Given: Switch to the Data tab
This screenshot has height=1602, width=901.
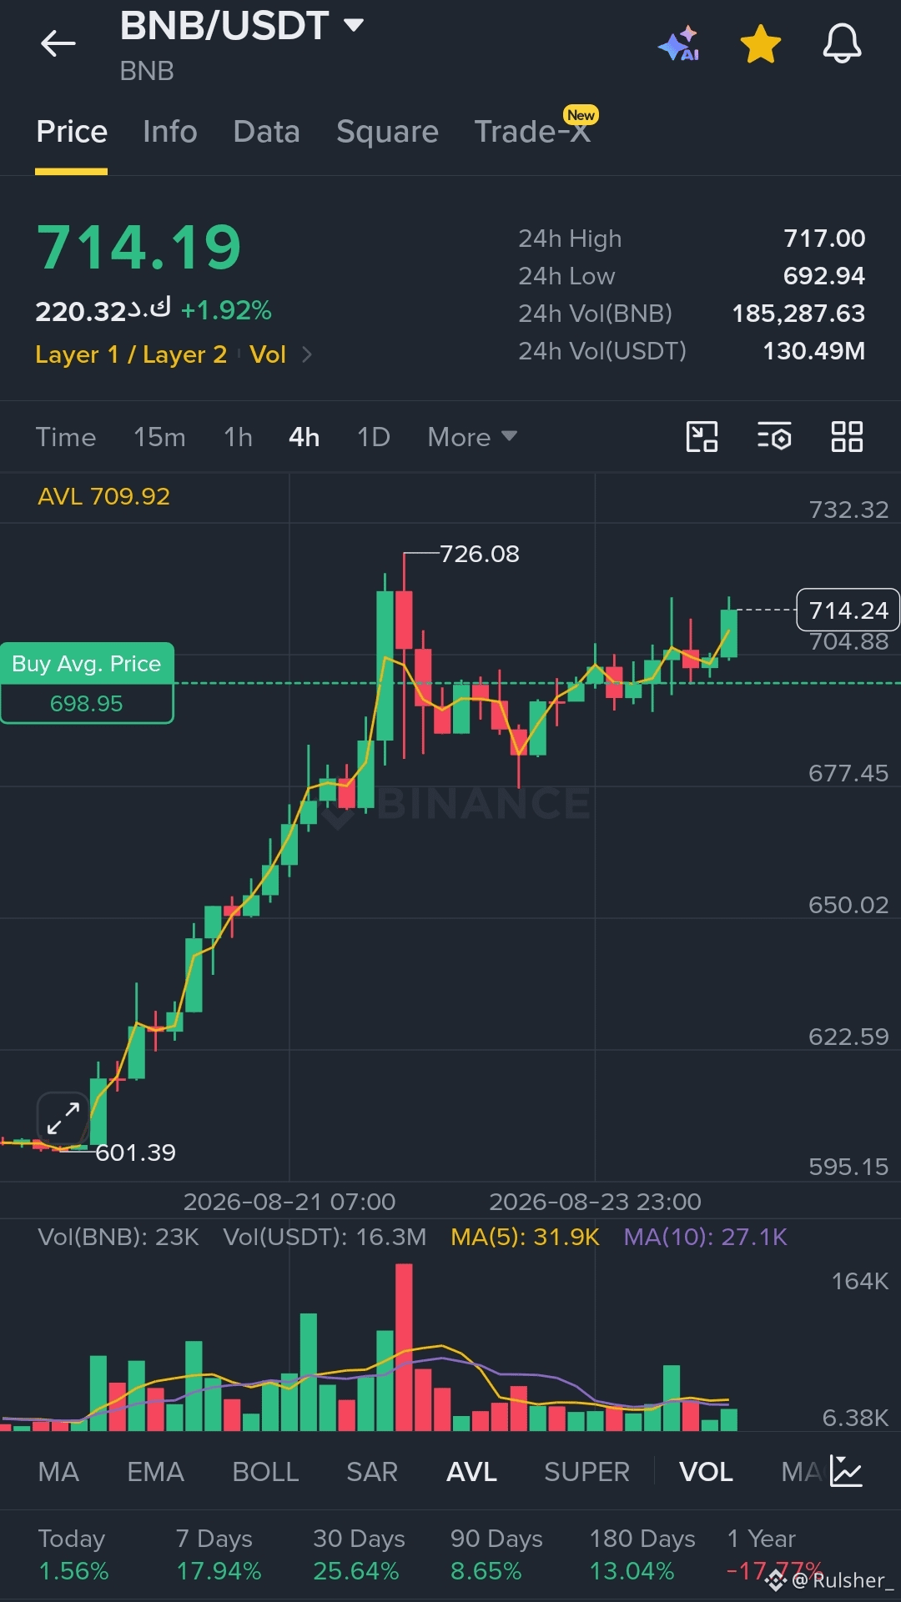Looking at the screenshot, I should click(267, 132).
